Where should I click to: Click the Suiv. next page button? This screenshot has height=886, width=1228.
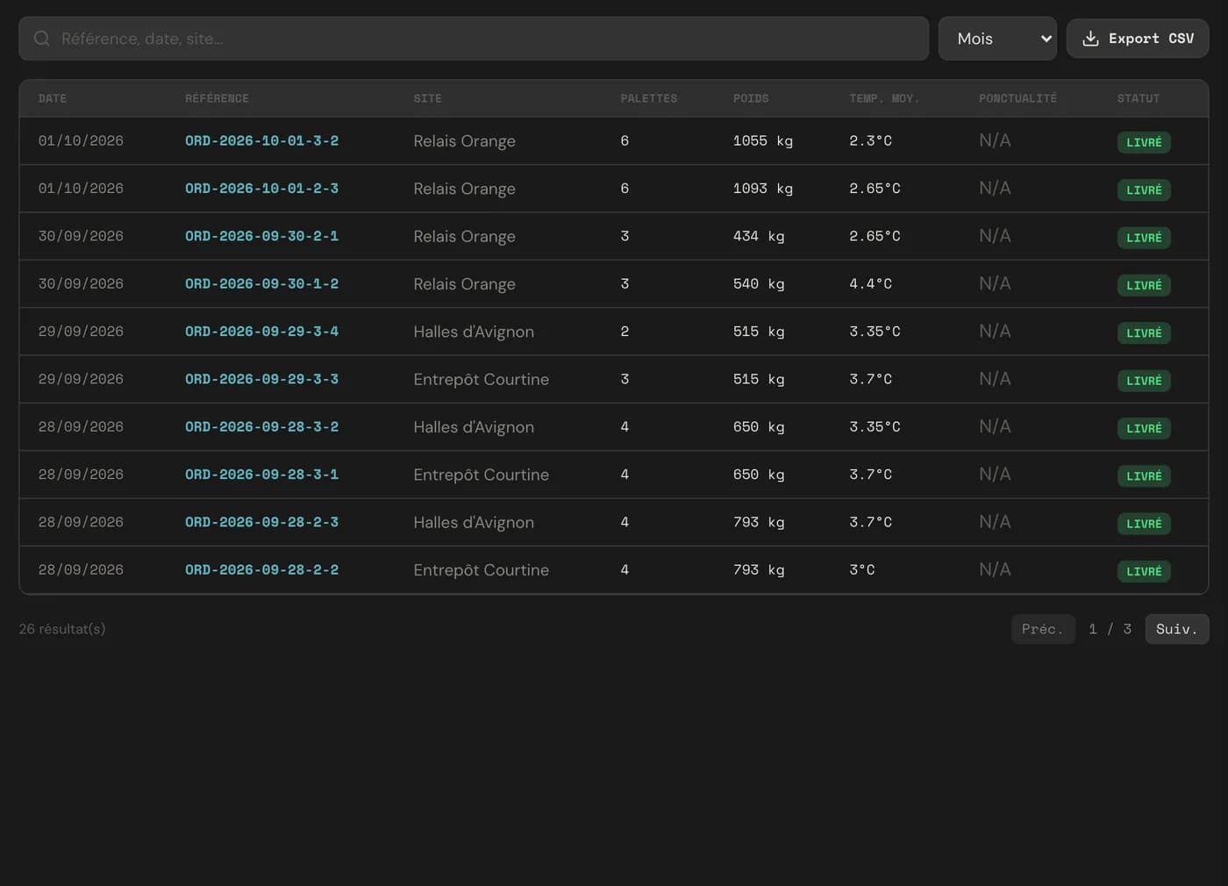coord(1177,629)
